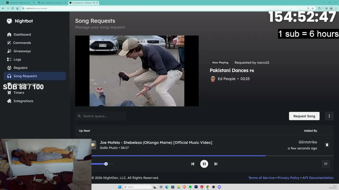Skip to the next song

pos(216,164)
